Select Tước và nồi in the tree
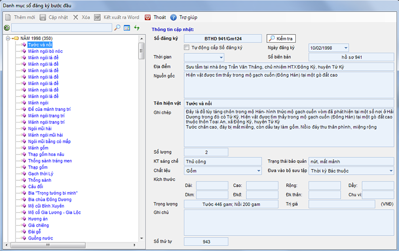This screenshot has width=399, height=251. (x=40, y=45)
